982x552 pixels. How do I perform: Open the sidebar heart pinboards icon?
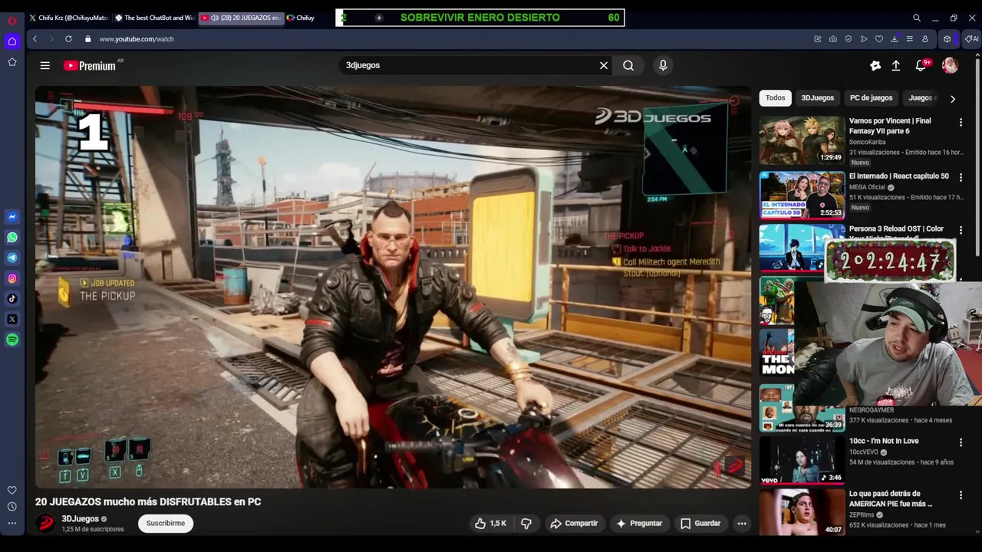[12, 490]
